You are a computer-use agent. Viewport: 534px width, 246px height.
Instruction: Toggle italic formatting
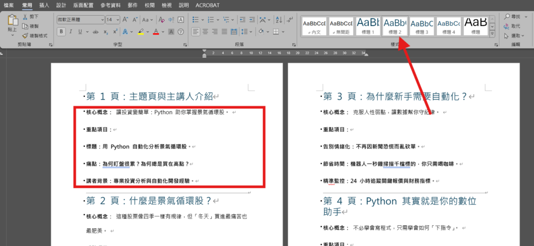[70, 31]
